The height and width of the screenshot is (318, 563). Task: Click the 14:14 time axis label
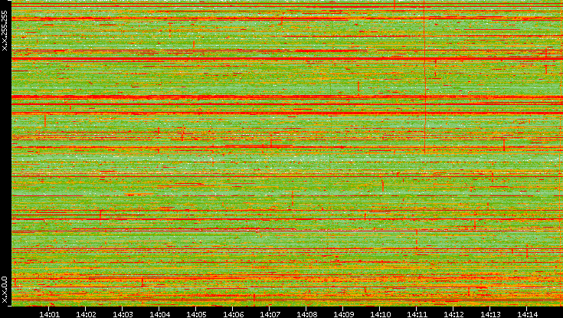pyautogui.click(x=527, y=315)
